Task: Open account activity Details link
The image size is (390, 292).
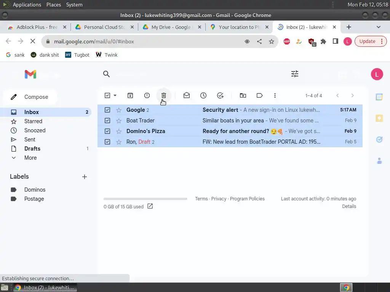Action: (349, 206)
